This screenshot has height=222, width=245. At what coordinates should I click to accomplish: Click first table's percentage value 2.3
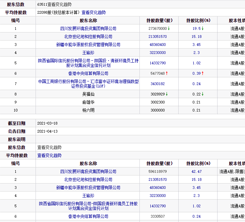click(196, 53)
